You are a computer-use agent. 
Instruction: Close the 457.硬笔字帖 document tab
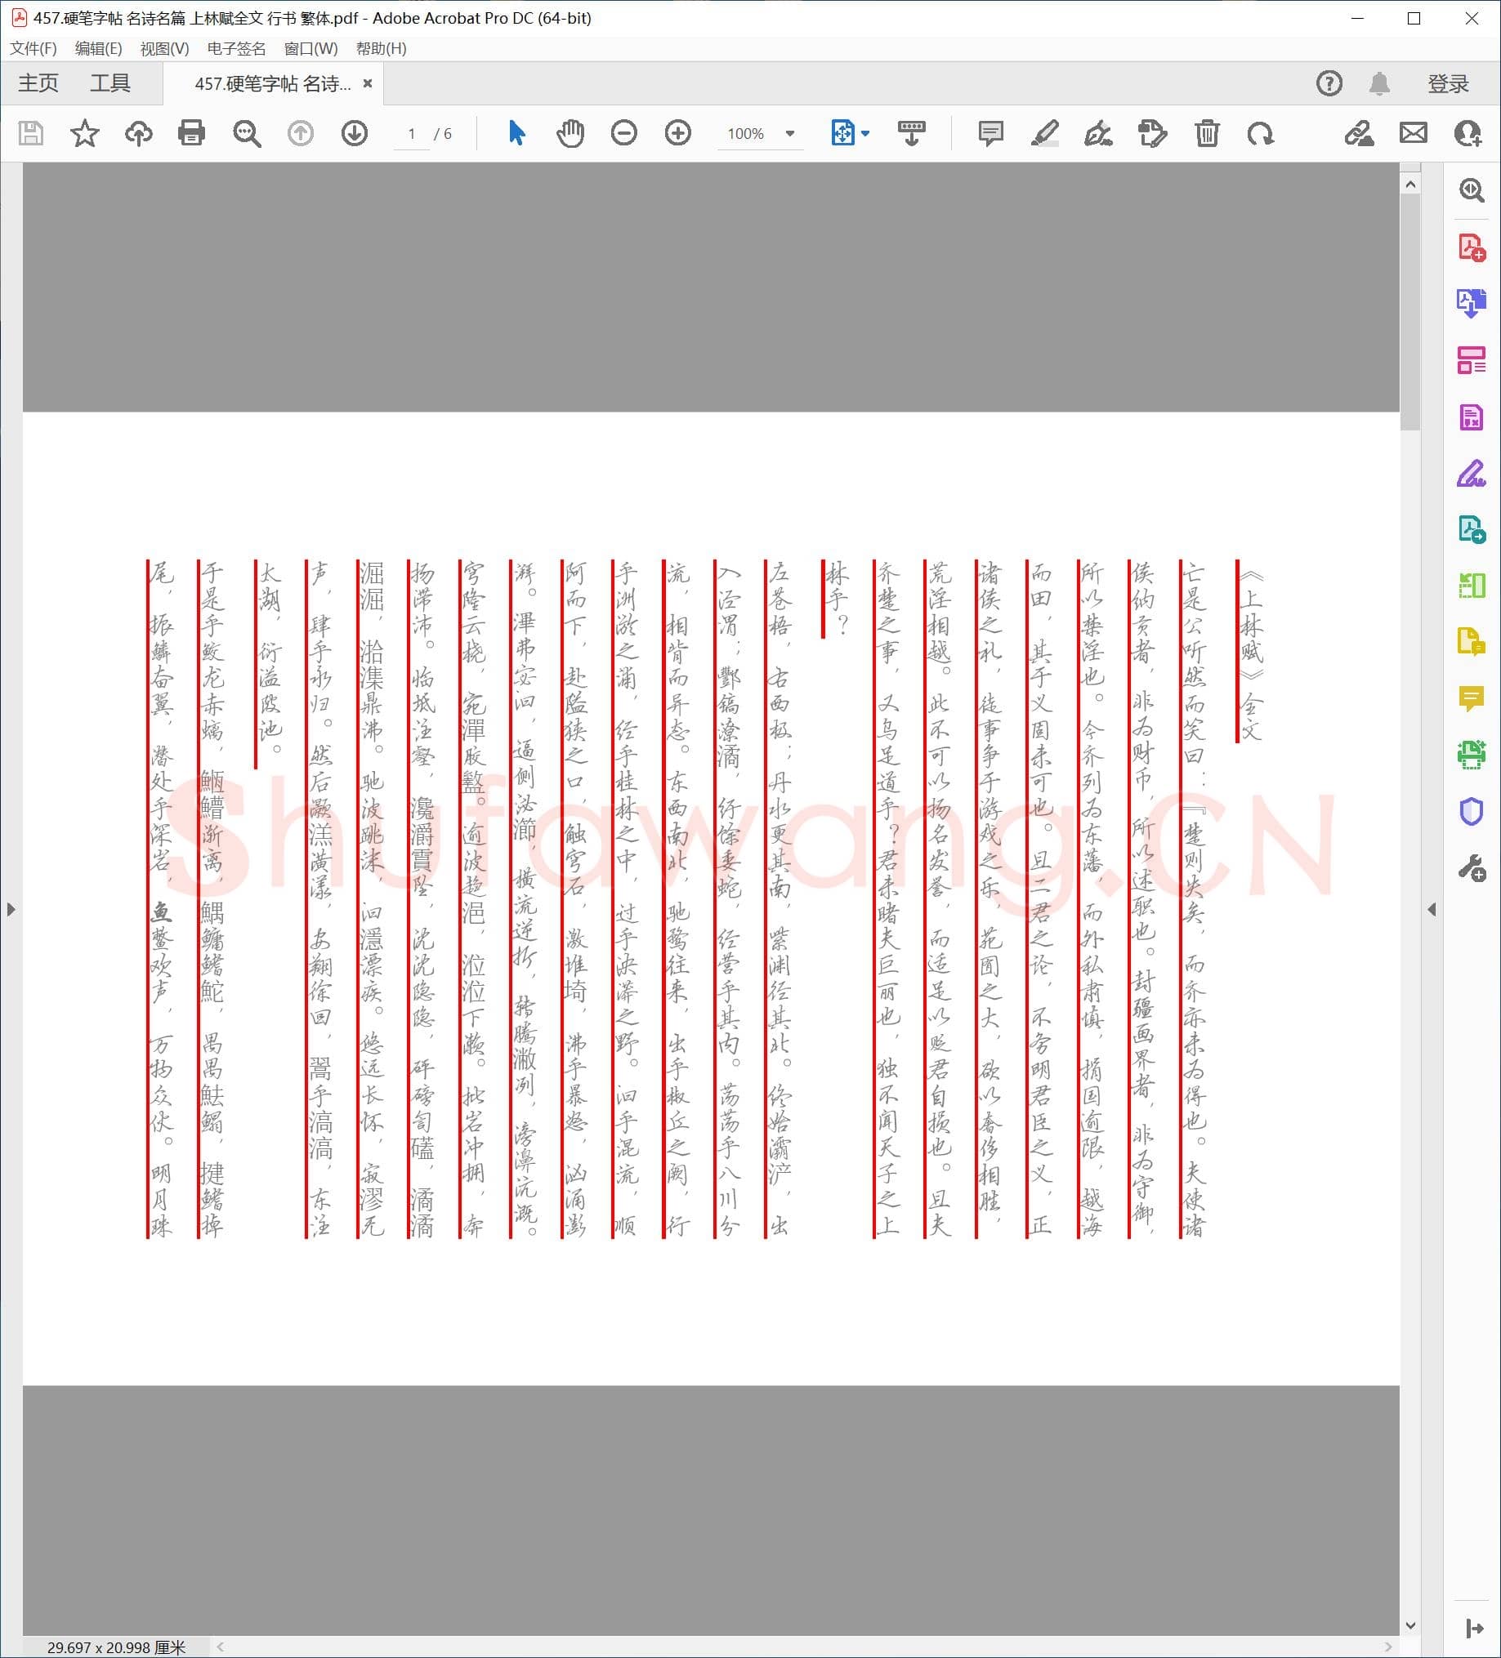(x=368, y=83)
